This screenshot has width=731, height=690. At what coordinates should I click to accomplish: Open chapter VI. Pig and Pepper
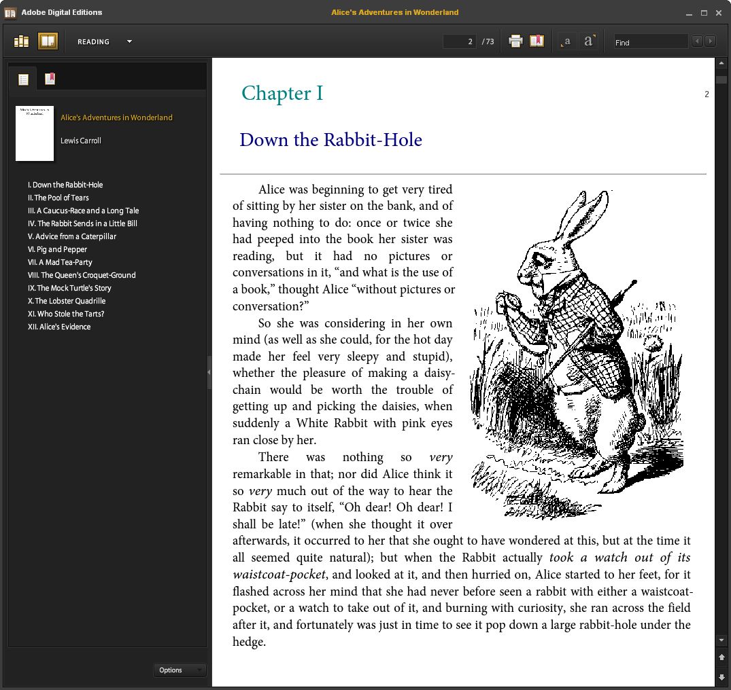point(57,249)
